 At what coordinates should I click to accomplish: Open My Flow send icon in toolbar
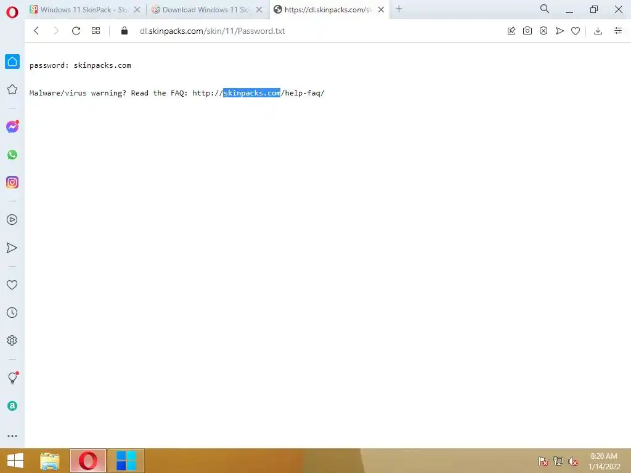tap(560, 31)
